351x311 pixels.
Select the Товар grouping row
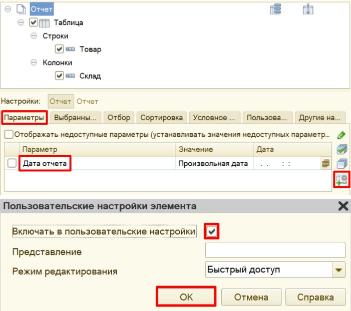pos(91,49)
